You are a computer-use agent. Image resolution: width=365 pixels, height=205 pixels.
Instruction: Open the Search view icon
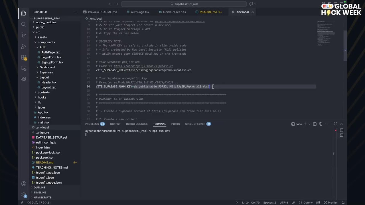point(24,24)
